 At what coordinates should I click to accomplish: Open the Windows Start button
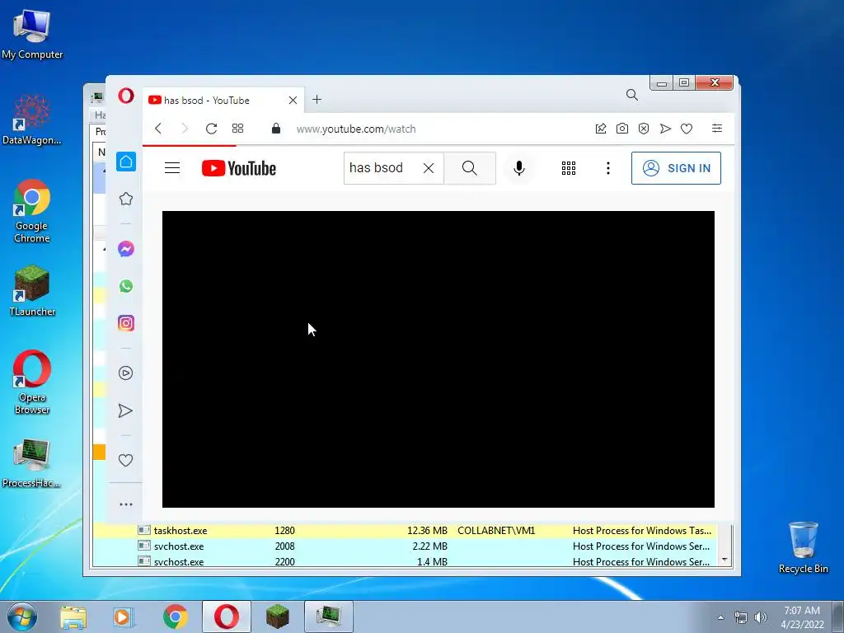(x=22, y=617)
